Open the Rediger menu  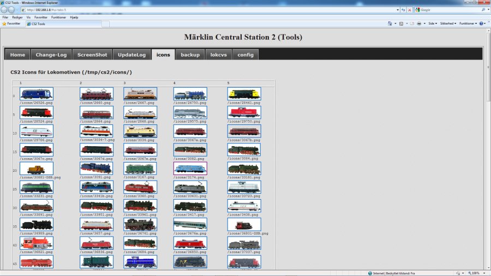17,17
